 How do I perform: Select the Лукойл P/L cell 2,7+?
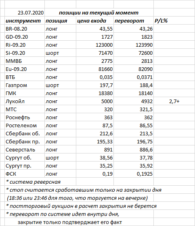pyautogui.click(x=174, y=102)
